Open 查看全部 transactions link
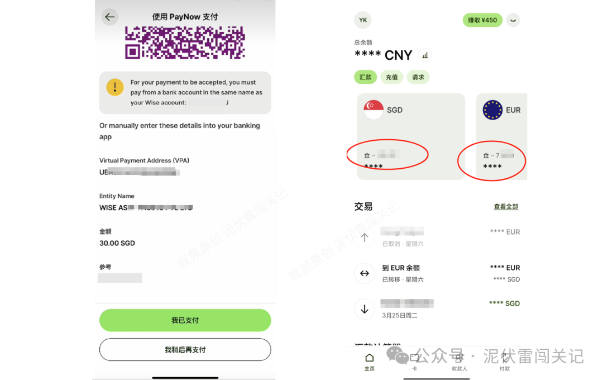This screenshot has width=603, height=380. point(506,207)
